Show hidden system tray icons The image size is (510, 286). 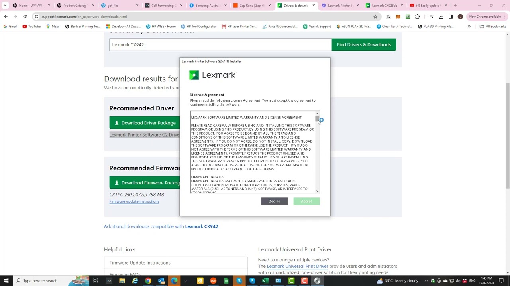click(x=426, y=281)
